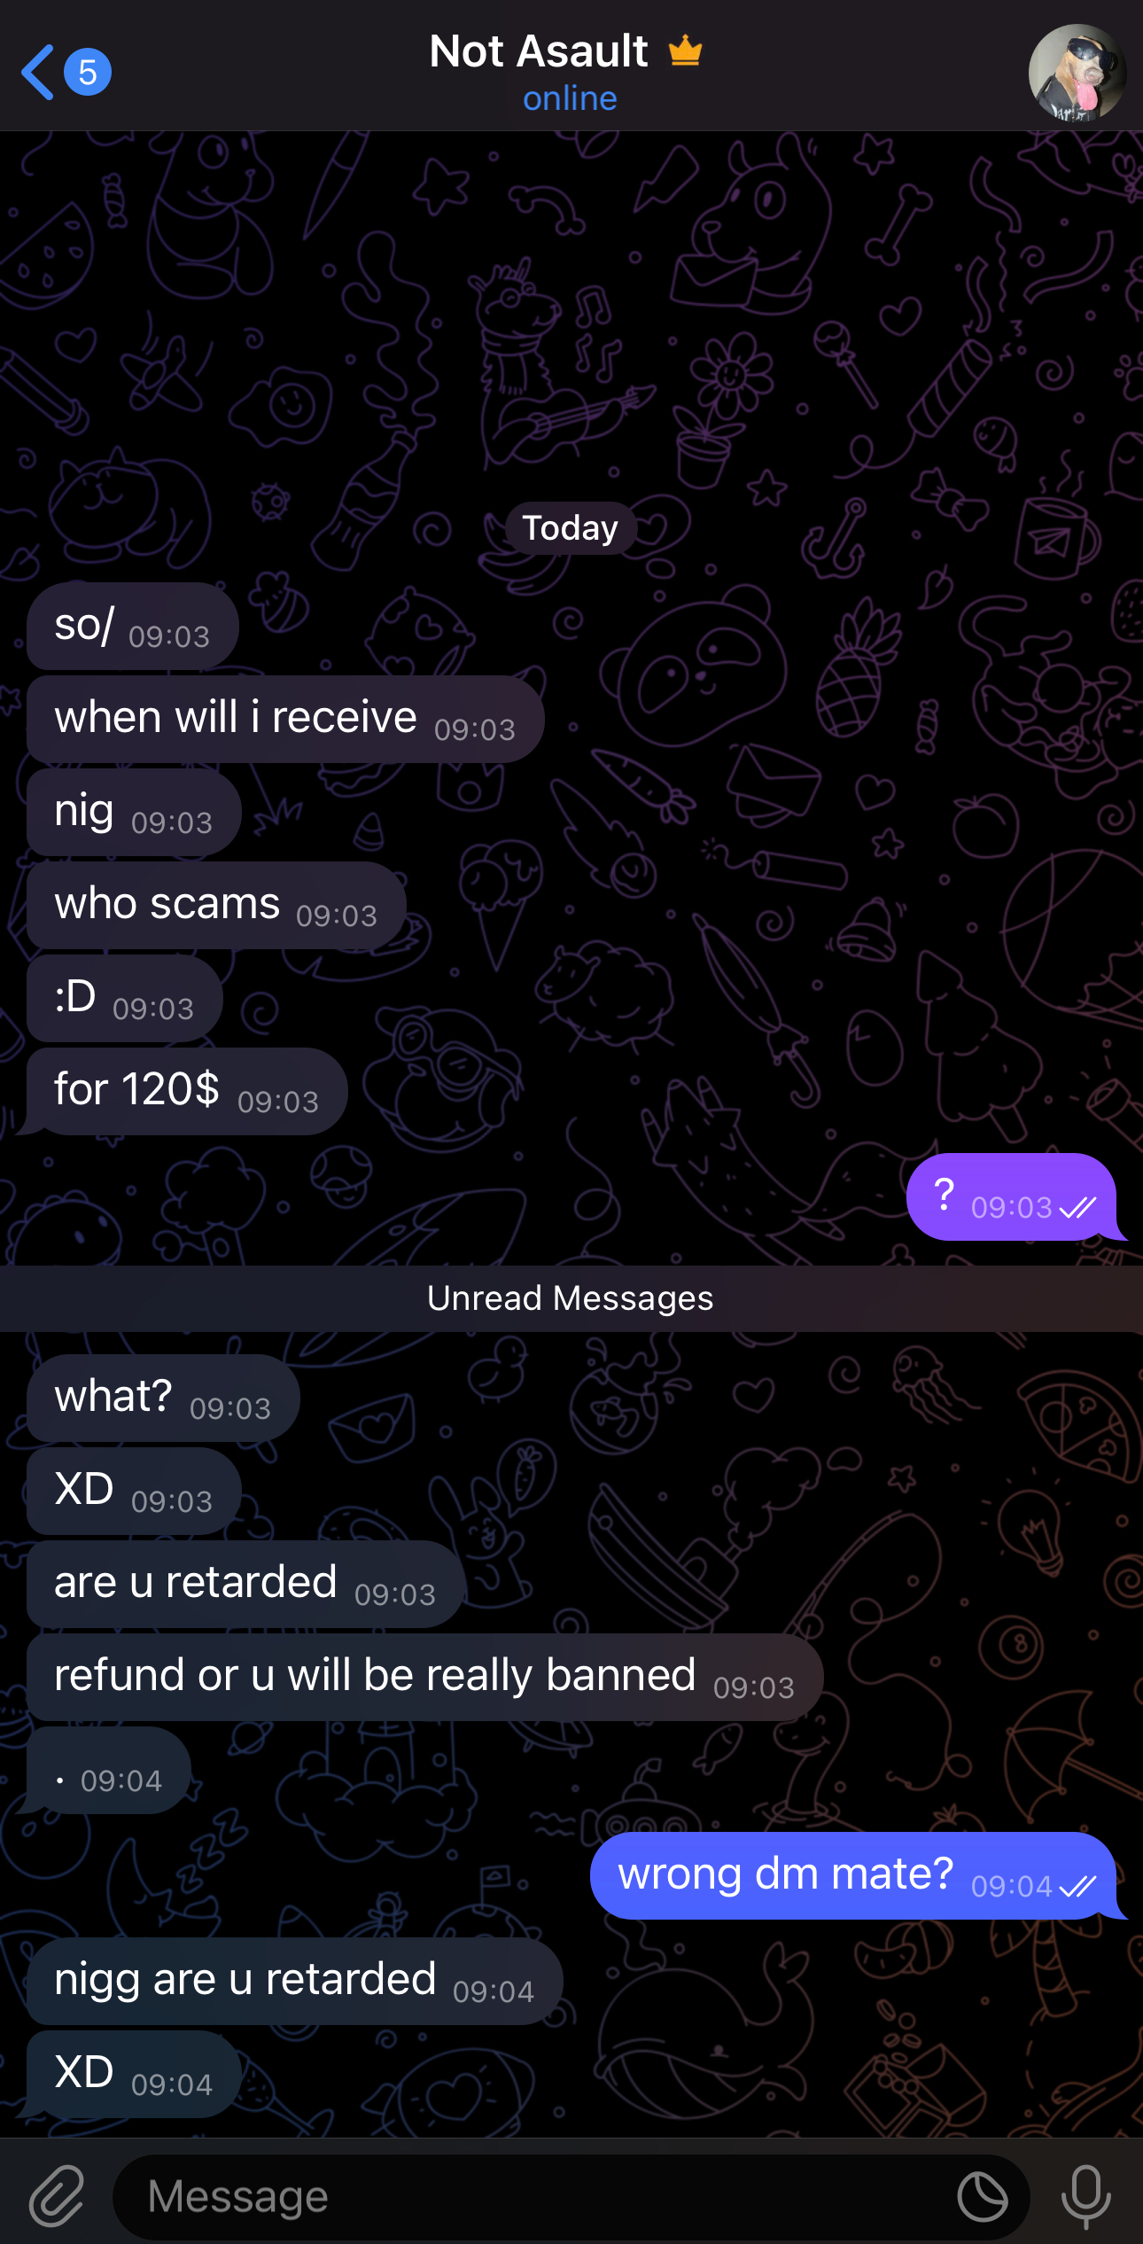
Task: Select the 'wrong dm mate?' message bubble
Action: pyautogui.click(x=852, y=1875)
